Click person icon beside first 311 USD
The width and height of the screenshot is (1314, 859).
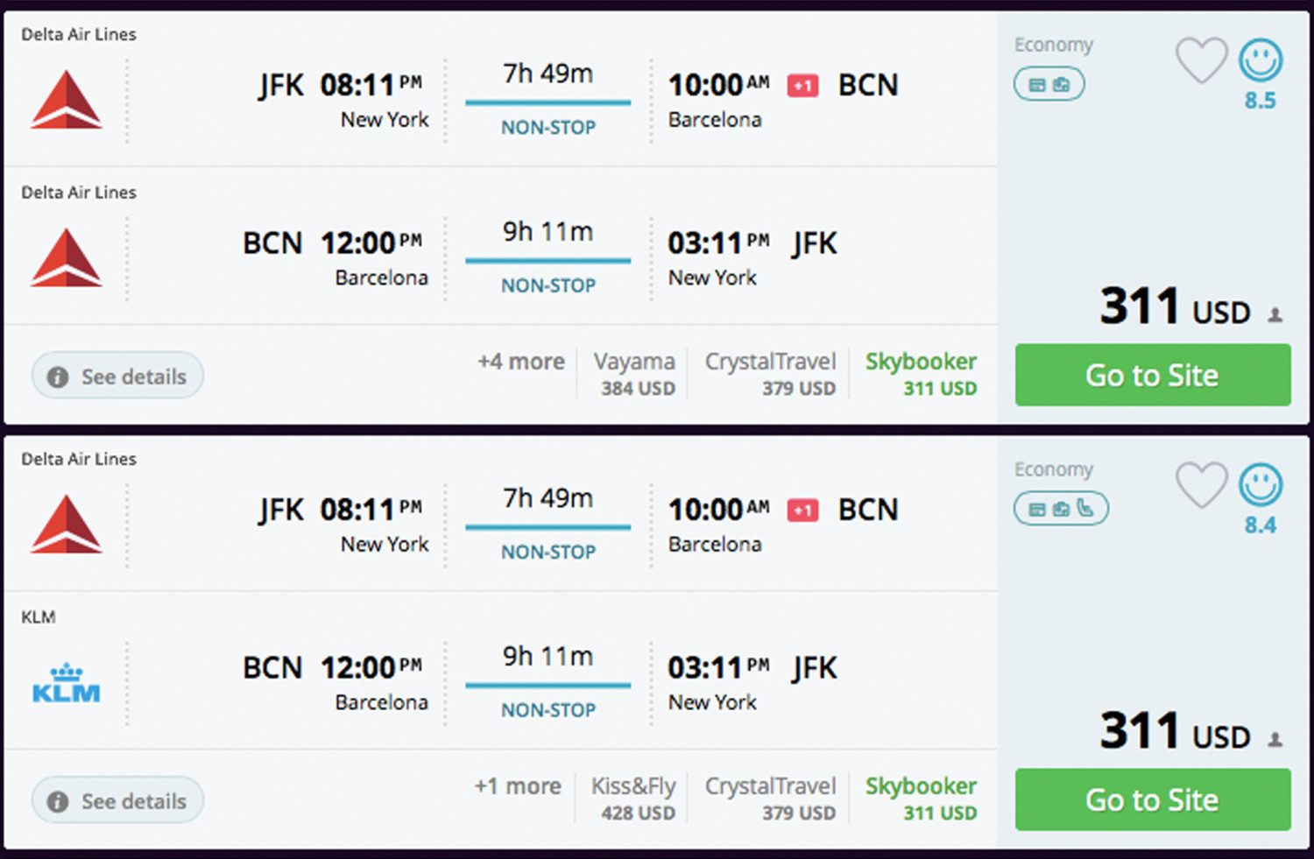tap(1275, 314)
